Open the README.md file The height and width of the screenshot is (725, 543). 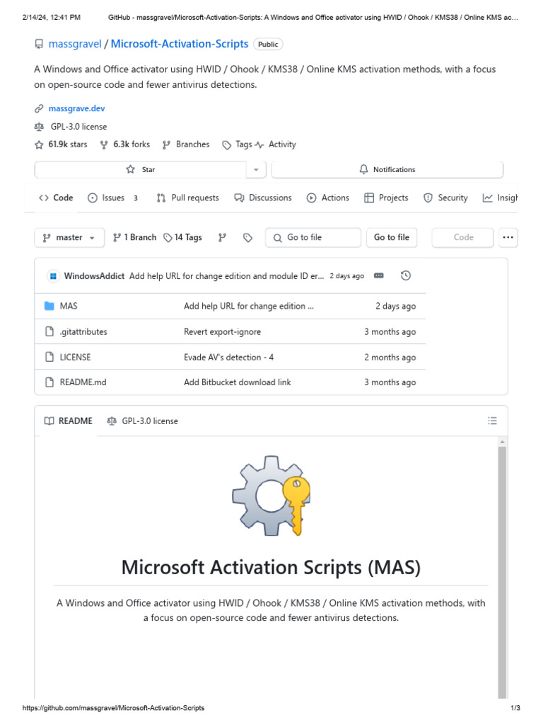point(83,382)
